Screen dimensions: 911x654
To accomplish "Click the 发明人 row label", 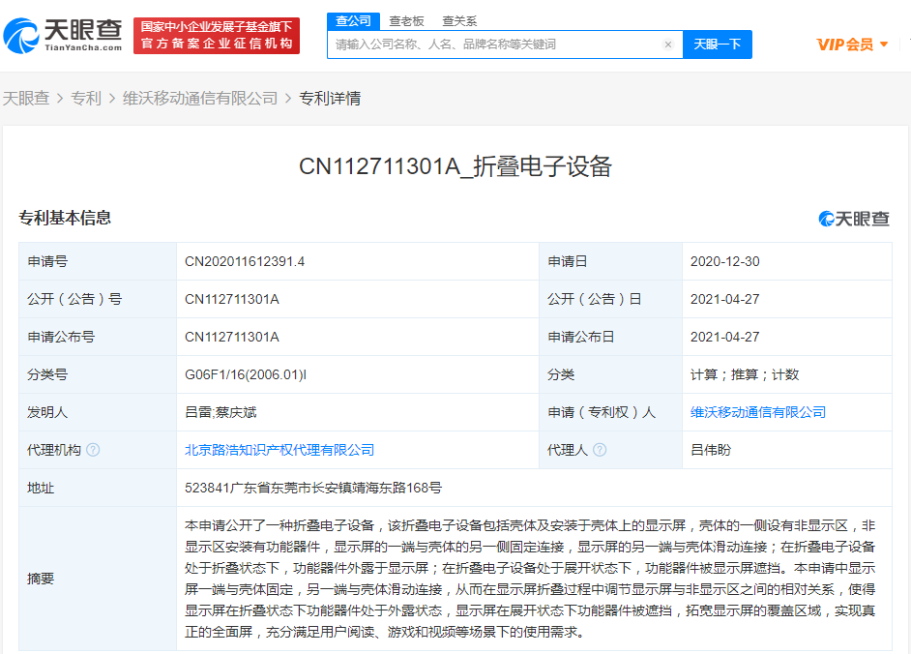I will click(x=47, y=413).
